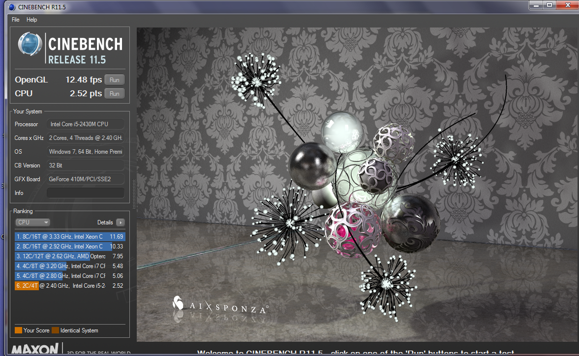Viewport: 579px width, 356px height.
Task: Select the CB Version 32 Bit field
Action: point(85,165)
